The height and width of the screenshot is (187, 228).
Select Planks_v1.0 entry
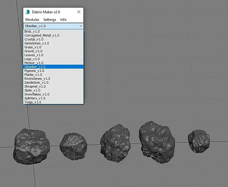[x=53, y=75]
